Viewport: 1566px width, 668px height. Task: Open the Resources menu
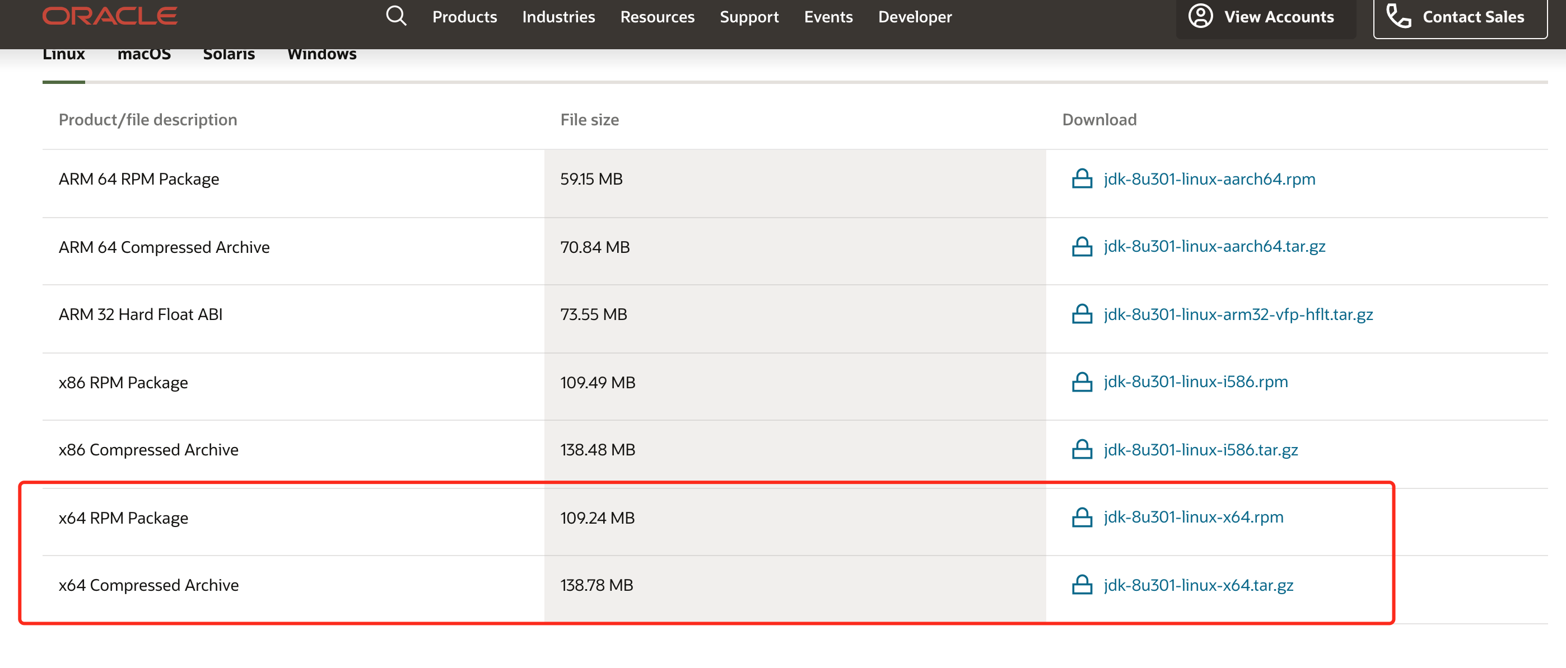point(657,17)
